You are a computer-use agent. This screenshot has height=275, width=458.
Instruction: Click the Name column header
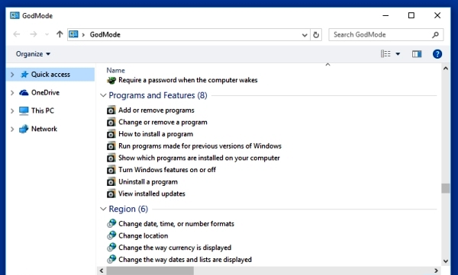[x=116, y=70]
